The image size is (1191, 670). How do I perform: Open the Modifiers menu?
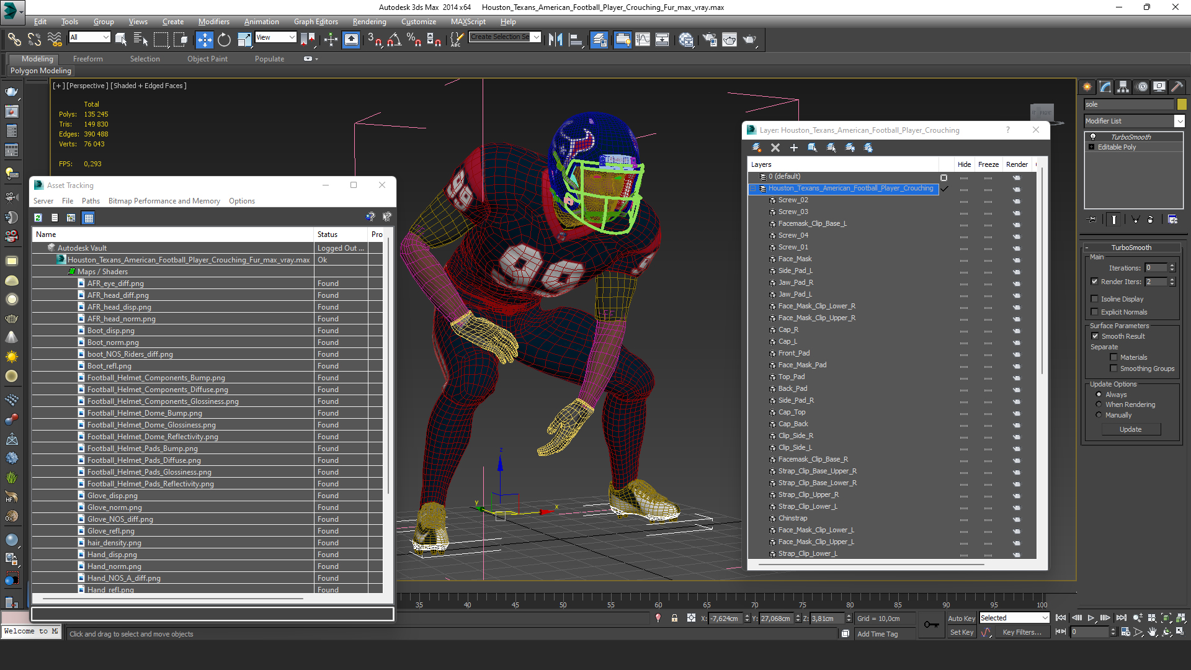point(213,22)
